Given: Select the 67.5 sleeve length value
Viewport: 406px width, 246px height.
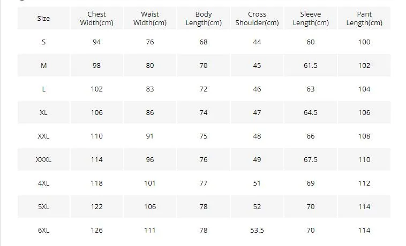Looking at the screenshot, I should point(311,160).
